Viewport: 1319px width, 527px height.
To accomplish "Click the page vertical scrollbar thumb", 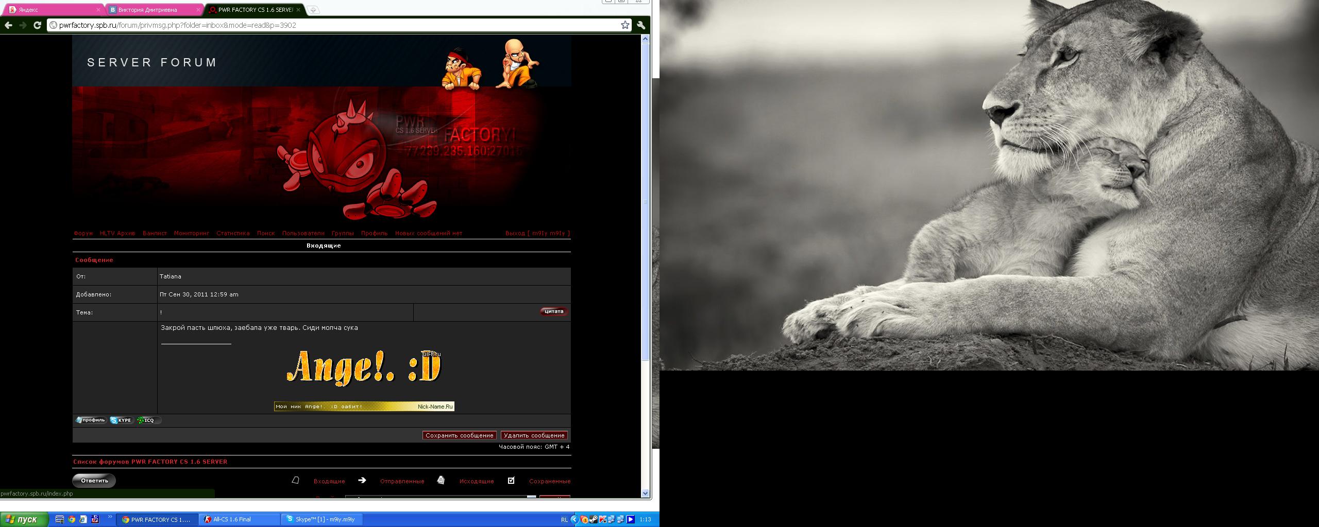I will click(645, 201).
